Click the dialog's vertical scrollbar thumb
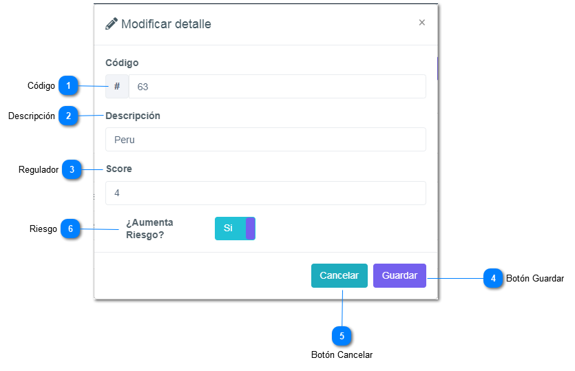 437,68
